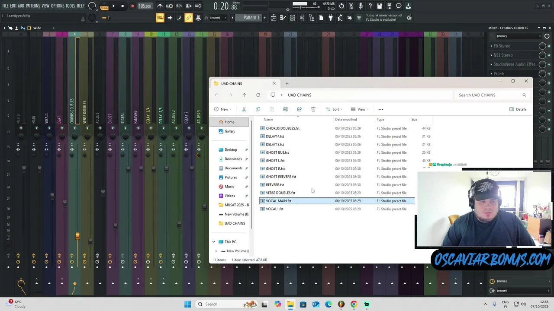Click the Explorer up arrow

point(244,95)
